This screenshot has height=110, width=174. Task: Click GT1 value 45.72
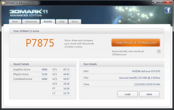(x=66, y=69)
